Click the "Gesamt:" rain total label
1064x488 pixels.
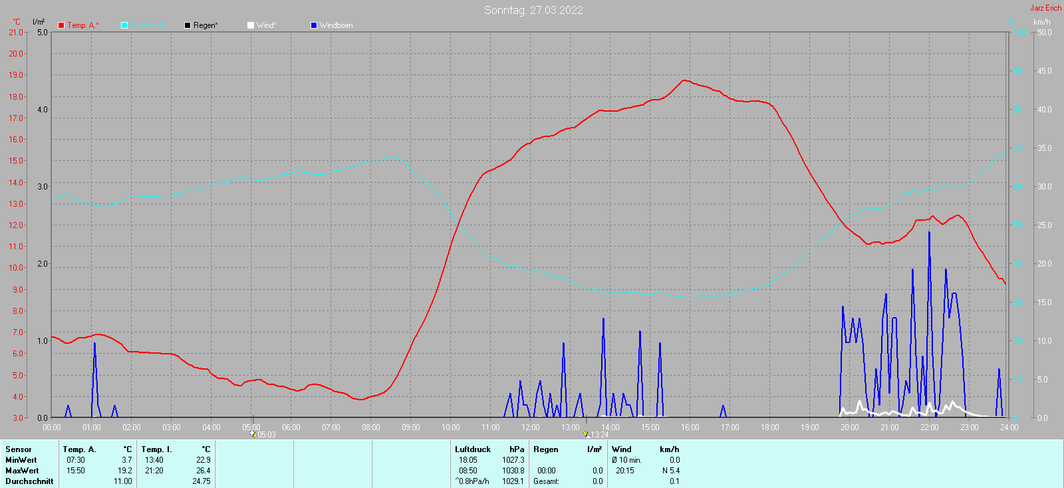547,481
